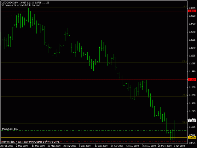Click the yellow 1.0824 price label
Screen dimensions: 197x148
tap(192, 137)
